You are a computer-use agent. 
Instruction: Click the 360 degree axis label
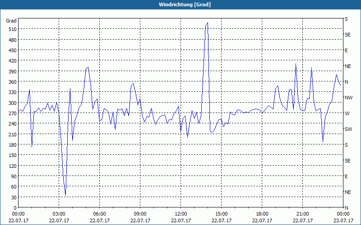(13, 82)
